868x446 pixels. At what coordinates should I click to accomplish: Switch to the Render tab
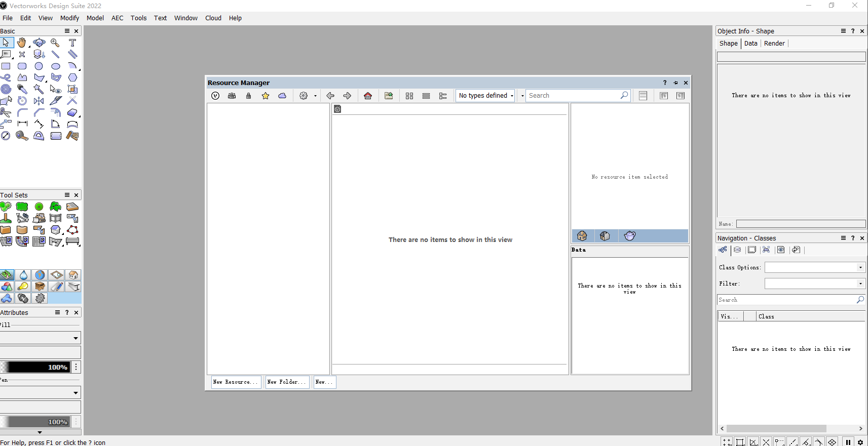pos(774,44)
